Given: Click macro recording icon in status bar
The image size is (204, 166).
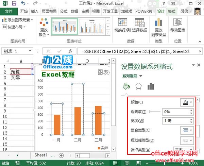Looking at the screenshot, I should coord(17,163).
